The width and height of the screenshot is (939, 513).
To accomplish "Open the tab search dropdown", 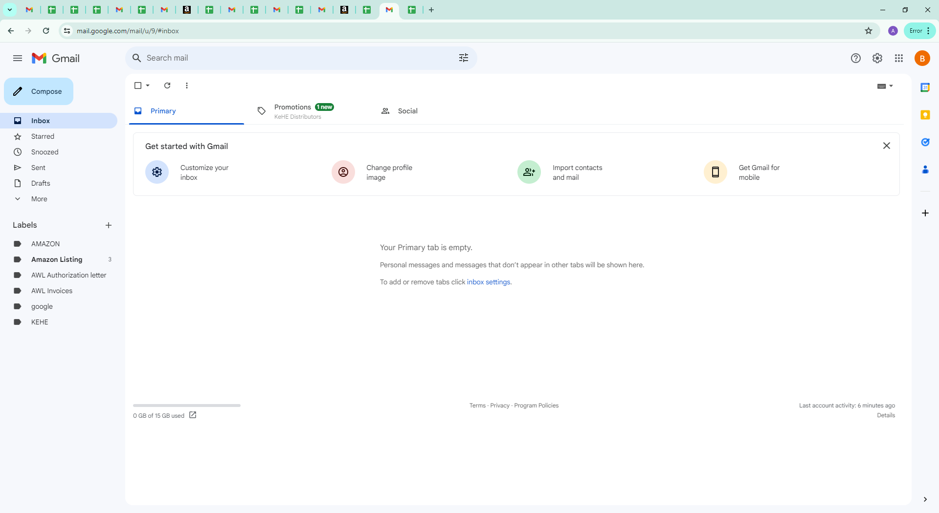I will (x=10, y=10).
